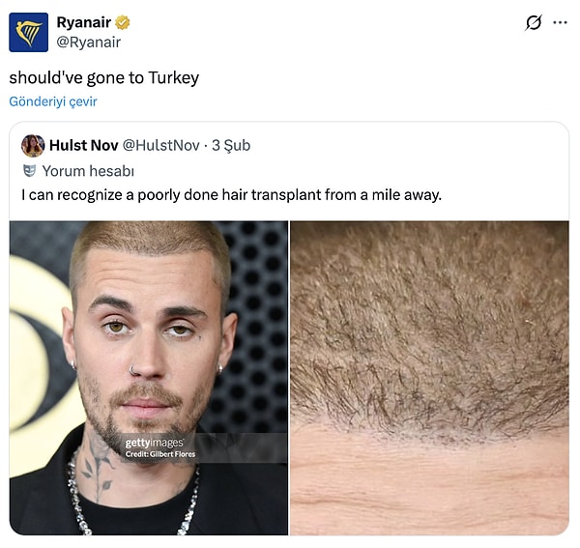
Task: Click the gold verified badge beside Ryanair
Action: 123,22
